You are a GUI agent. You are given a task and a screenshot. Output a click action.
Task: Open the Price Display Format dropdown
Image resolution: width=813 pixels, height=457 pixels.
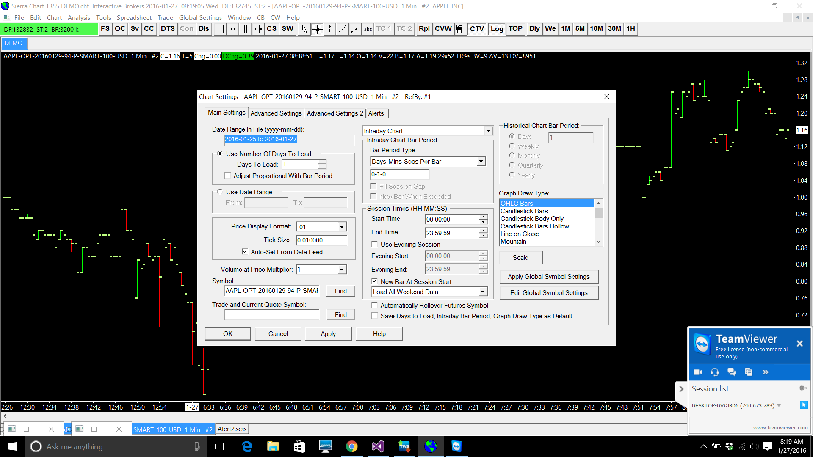[x=342, y=227]
